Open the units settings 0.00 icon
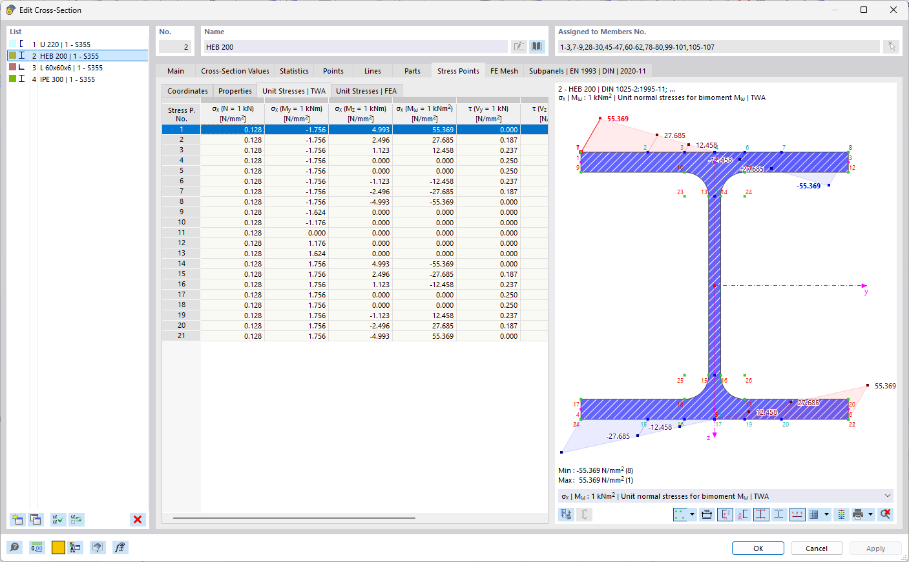This screenshot has width=909, height=562. pyautogui.click(x=37, y=547)
